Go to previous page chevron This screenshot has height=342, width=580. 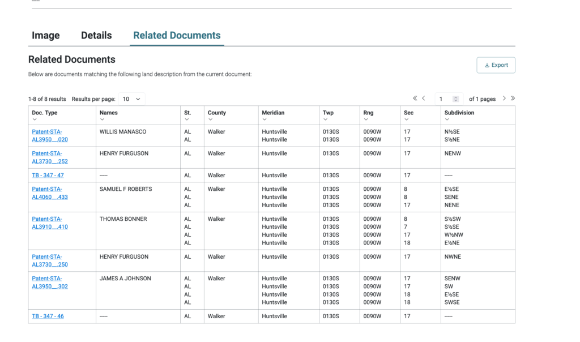pos(424,99)
